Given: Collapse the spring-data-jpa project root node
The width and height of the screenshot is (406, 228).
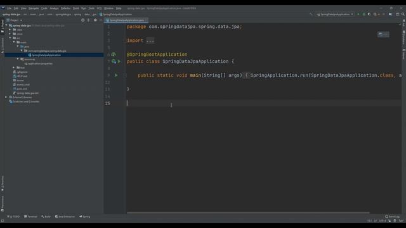Looking at the screenshot, I should [6, 25].
